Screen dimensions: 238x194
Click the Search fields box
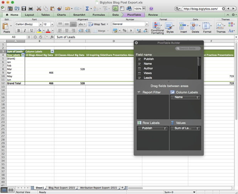[188, 49]
